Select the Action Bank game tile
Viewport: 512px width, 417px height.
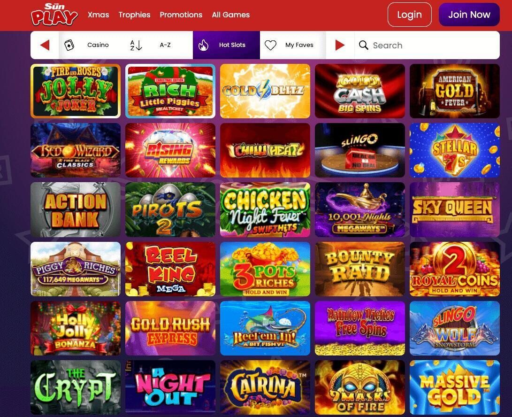pos(76,209)
